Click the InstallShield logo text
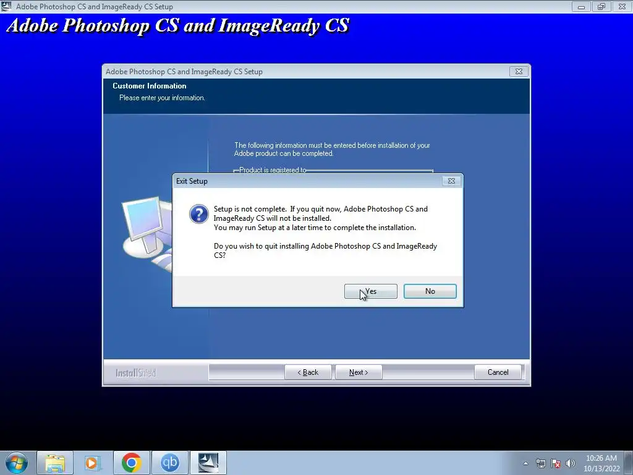This screenshot has width=633, height=475. coord(135,373)
